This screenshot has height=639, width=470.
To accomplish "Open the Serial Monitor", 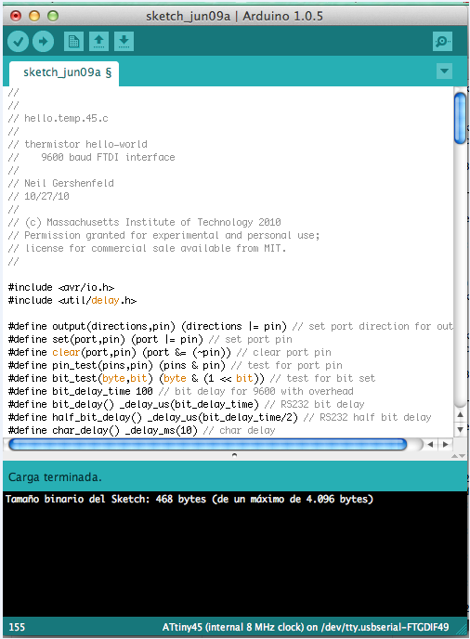I will point(442,41).
